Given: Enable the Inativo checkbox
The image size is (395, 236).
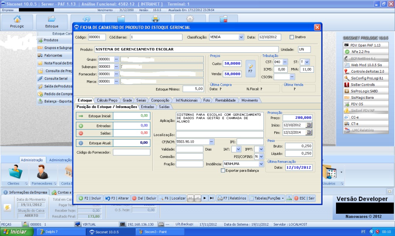Looking at the screenshot, I should (292, 37).
